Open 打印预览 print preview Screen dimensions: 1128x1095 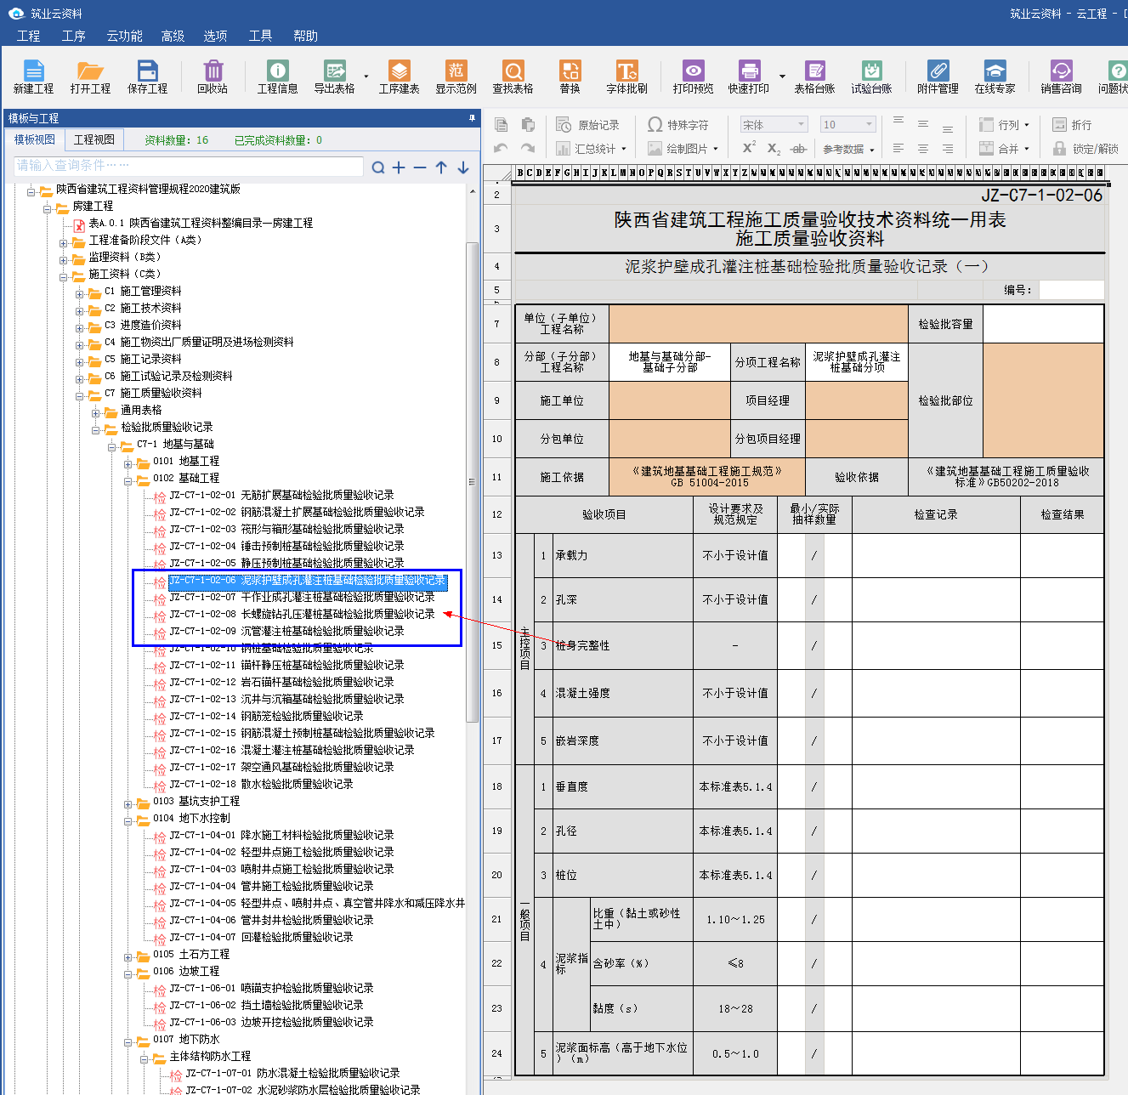tap(693, 77)
